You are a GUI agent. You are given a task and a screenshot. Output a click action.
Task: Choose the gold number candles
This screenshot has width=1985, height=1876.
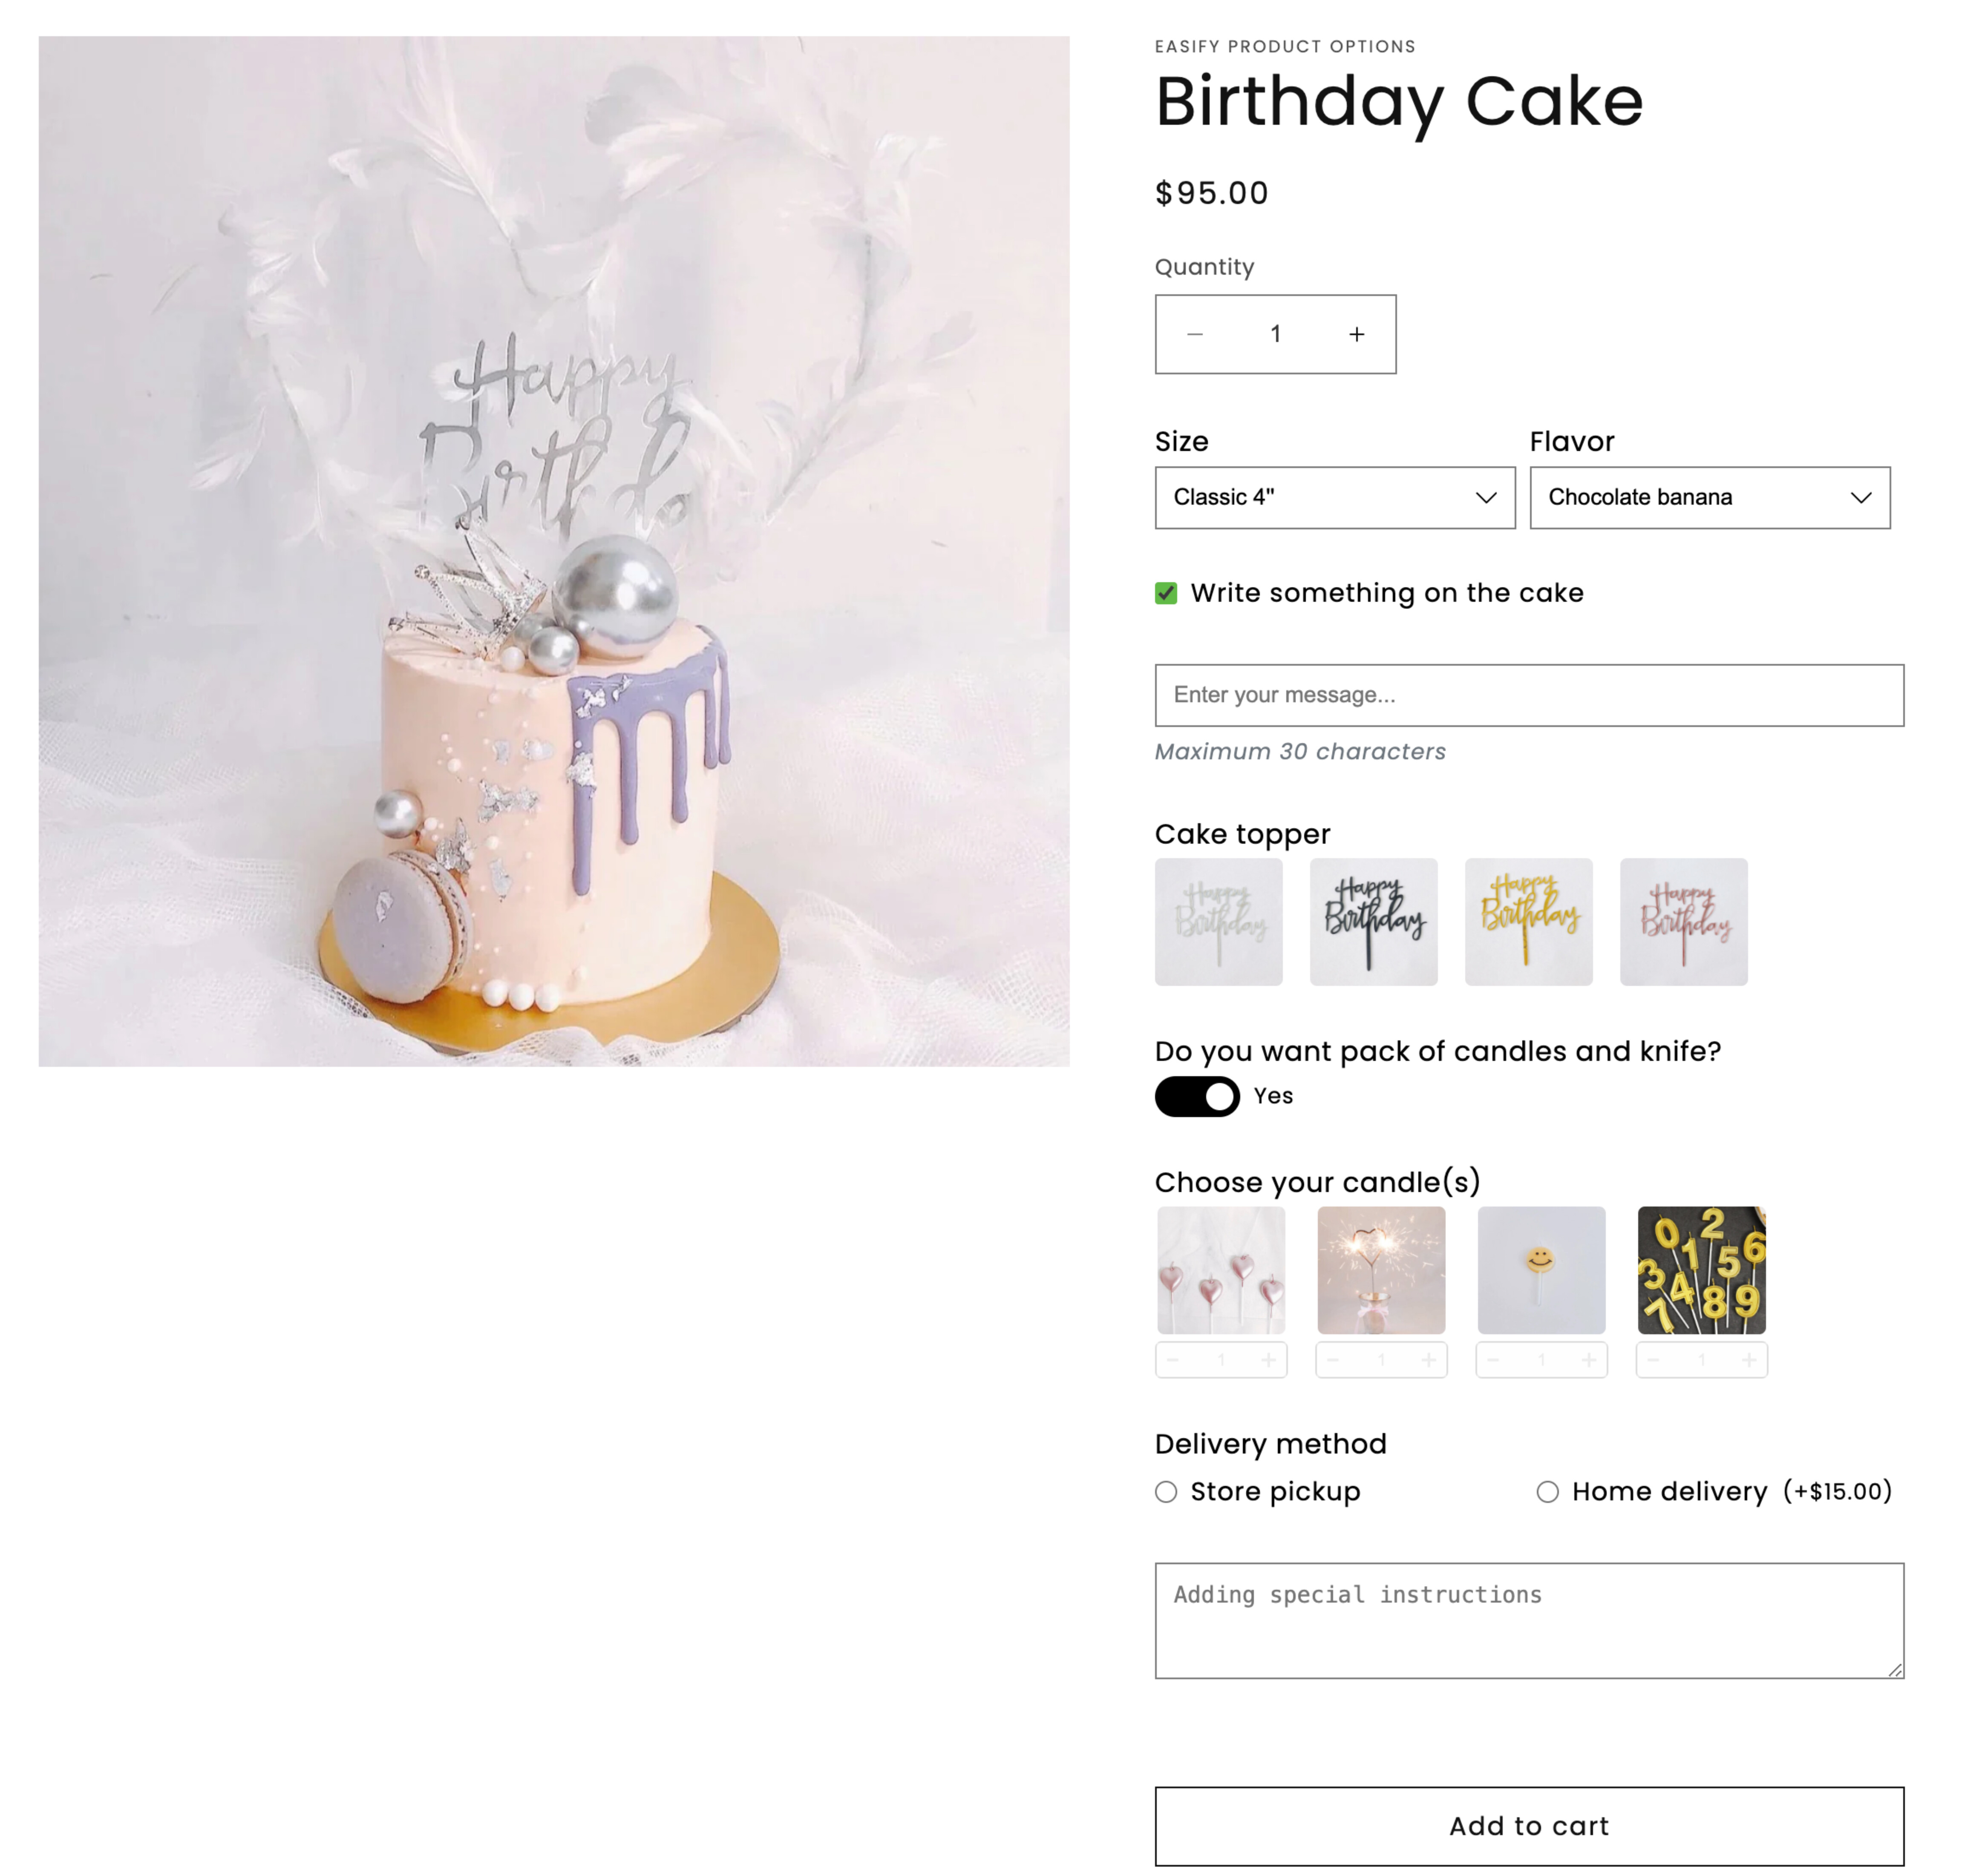point(1701,1269)
